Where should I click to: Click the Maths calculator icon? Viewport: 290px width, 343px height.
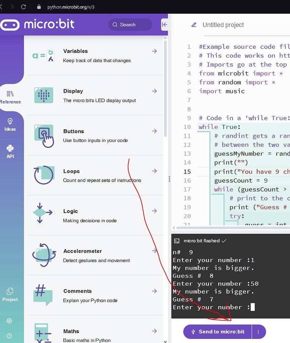pos(43,333)
